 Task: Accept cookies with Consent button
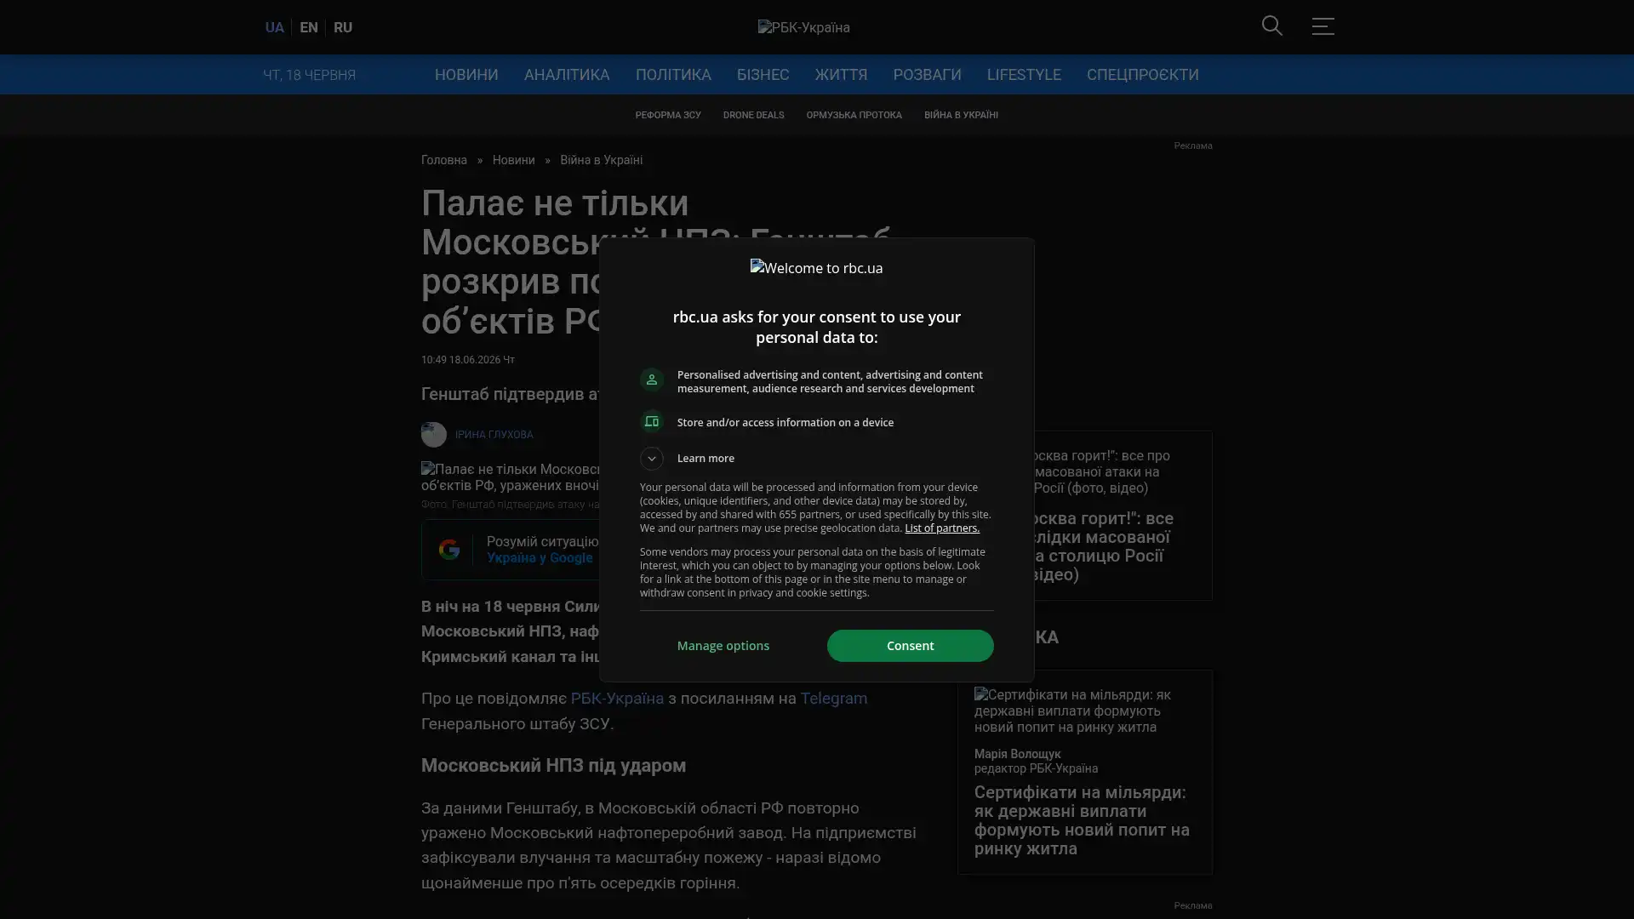pos(910,646)
